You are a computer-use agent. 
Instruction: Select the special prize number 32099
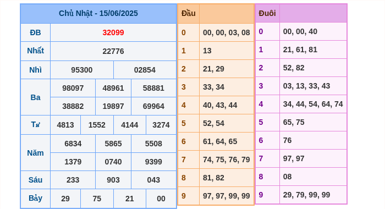pos(113,32)
